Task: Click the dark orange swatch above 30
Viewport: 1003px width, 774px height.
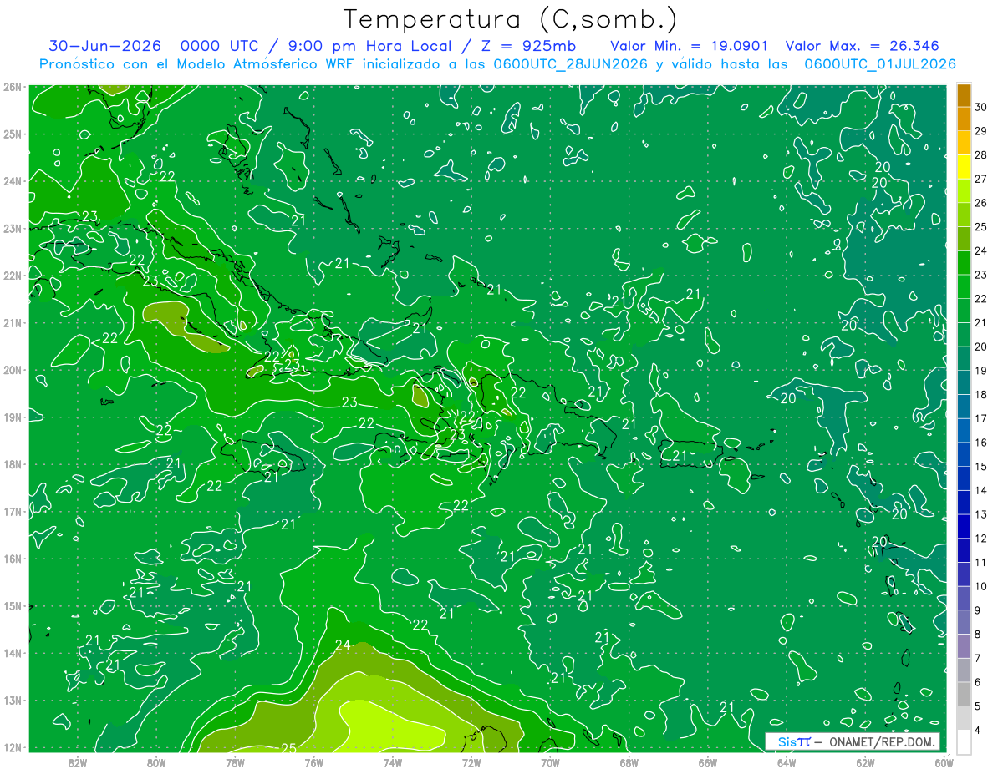Action: [x=964, y=95]
